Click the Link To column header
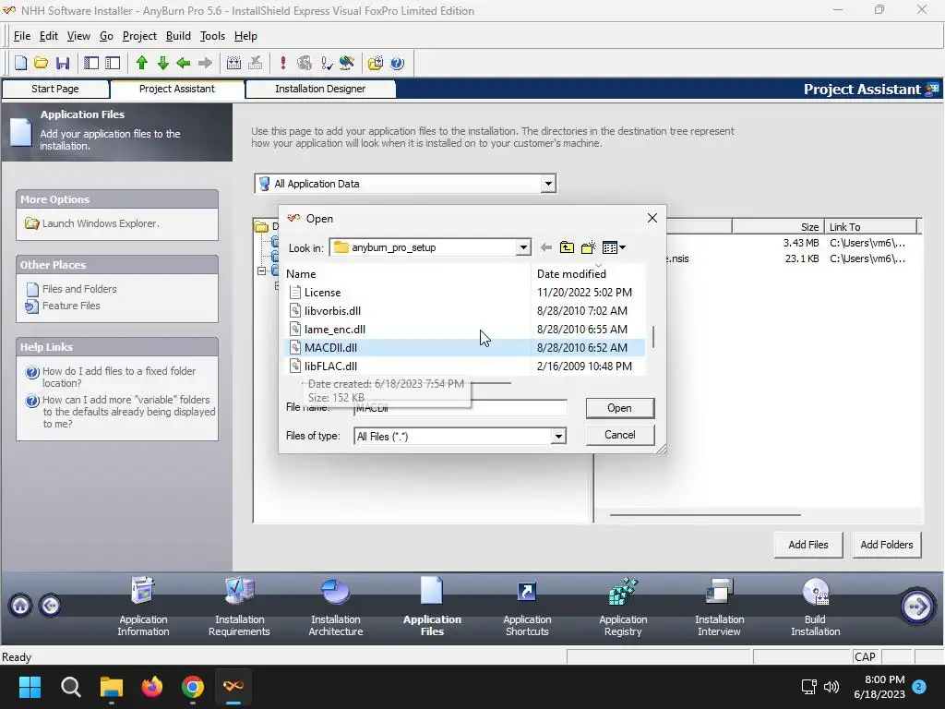Viewport: 945px width, 709px height. tap(870, 227)
